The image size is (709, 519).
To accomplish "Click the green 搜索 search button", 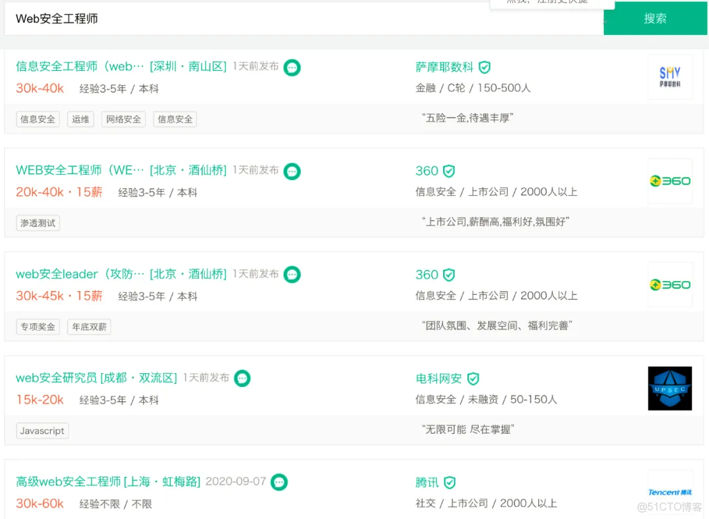I will pyautogui.click(x=655, y=18).
